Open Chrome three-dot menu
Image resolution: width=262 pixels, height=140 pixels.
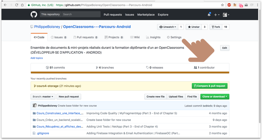coord(258,5)
